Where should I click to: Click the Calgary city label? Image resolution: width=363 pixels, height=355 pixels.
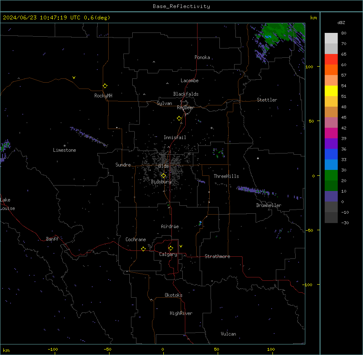tap(168, 254)
